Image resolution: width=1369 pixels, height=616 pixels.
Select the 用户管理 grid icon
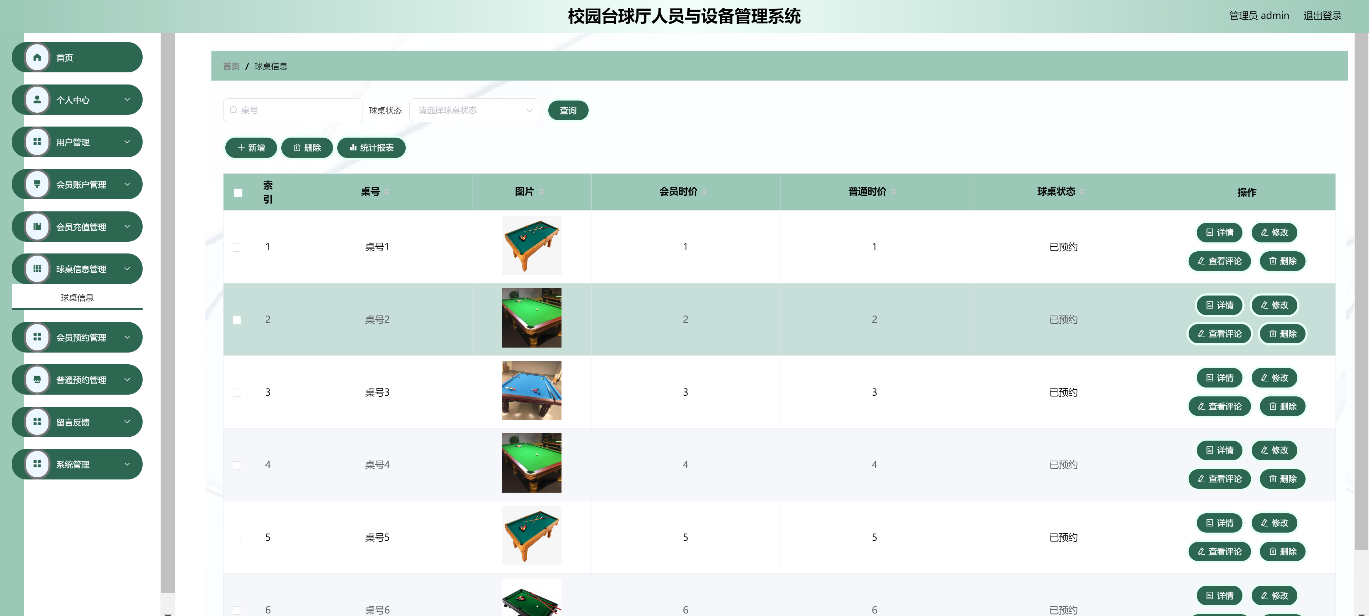click(x=37, y=142)
